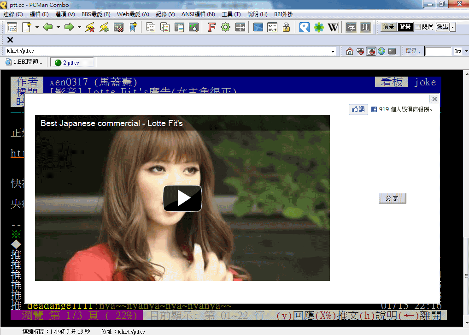Switch to the 2.ptt.cc tab
This screenshot has height=335, width=469.
tap(72, 63)
